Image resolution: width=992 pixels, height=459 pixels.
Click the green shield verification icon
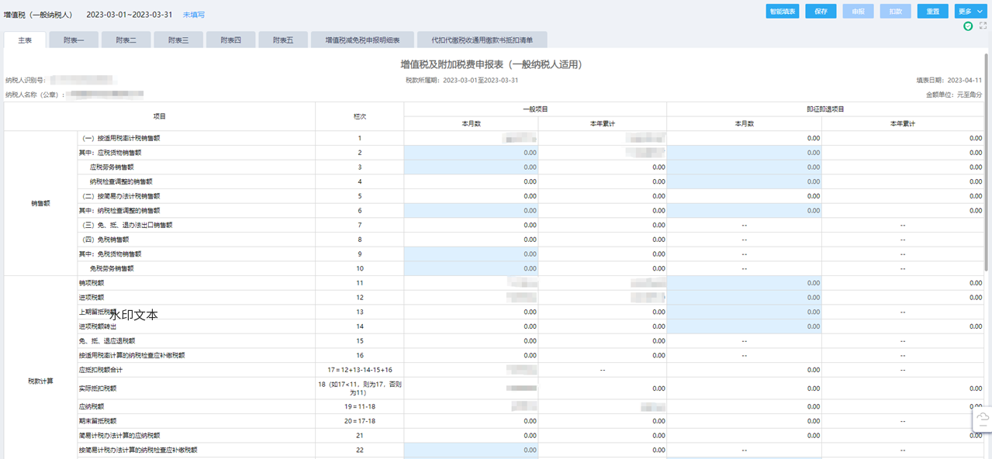[x=967, y=26]
